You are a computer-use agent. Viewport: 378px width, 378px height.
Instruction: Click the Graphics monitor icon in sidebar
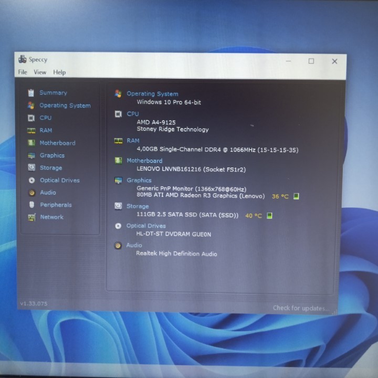tap(31, 155)
